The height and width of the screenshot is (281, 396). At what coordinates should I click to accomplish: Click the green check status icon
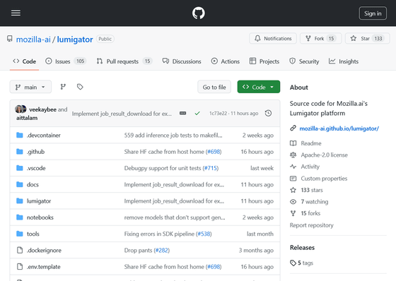(x=197, y=113)
